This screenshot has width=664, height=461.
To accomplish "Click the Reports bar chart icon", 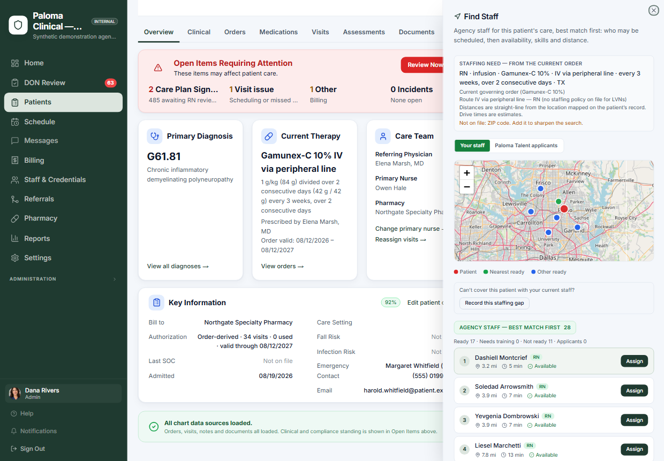I will click(15, 239).
